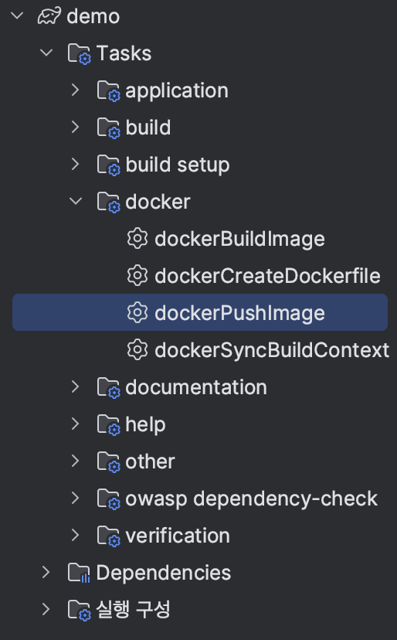Collapse the docker task group

pyautogui.click(x=76, y=201)
